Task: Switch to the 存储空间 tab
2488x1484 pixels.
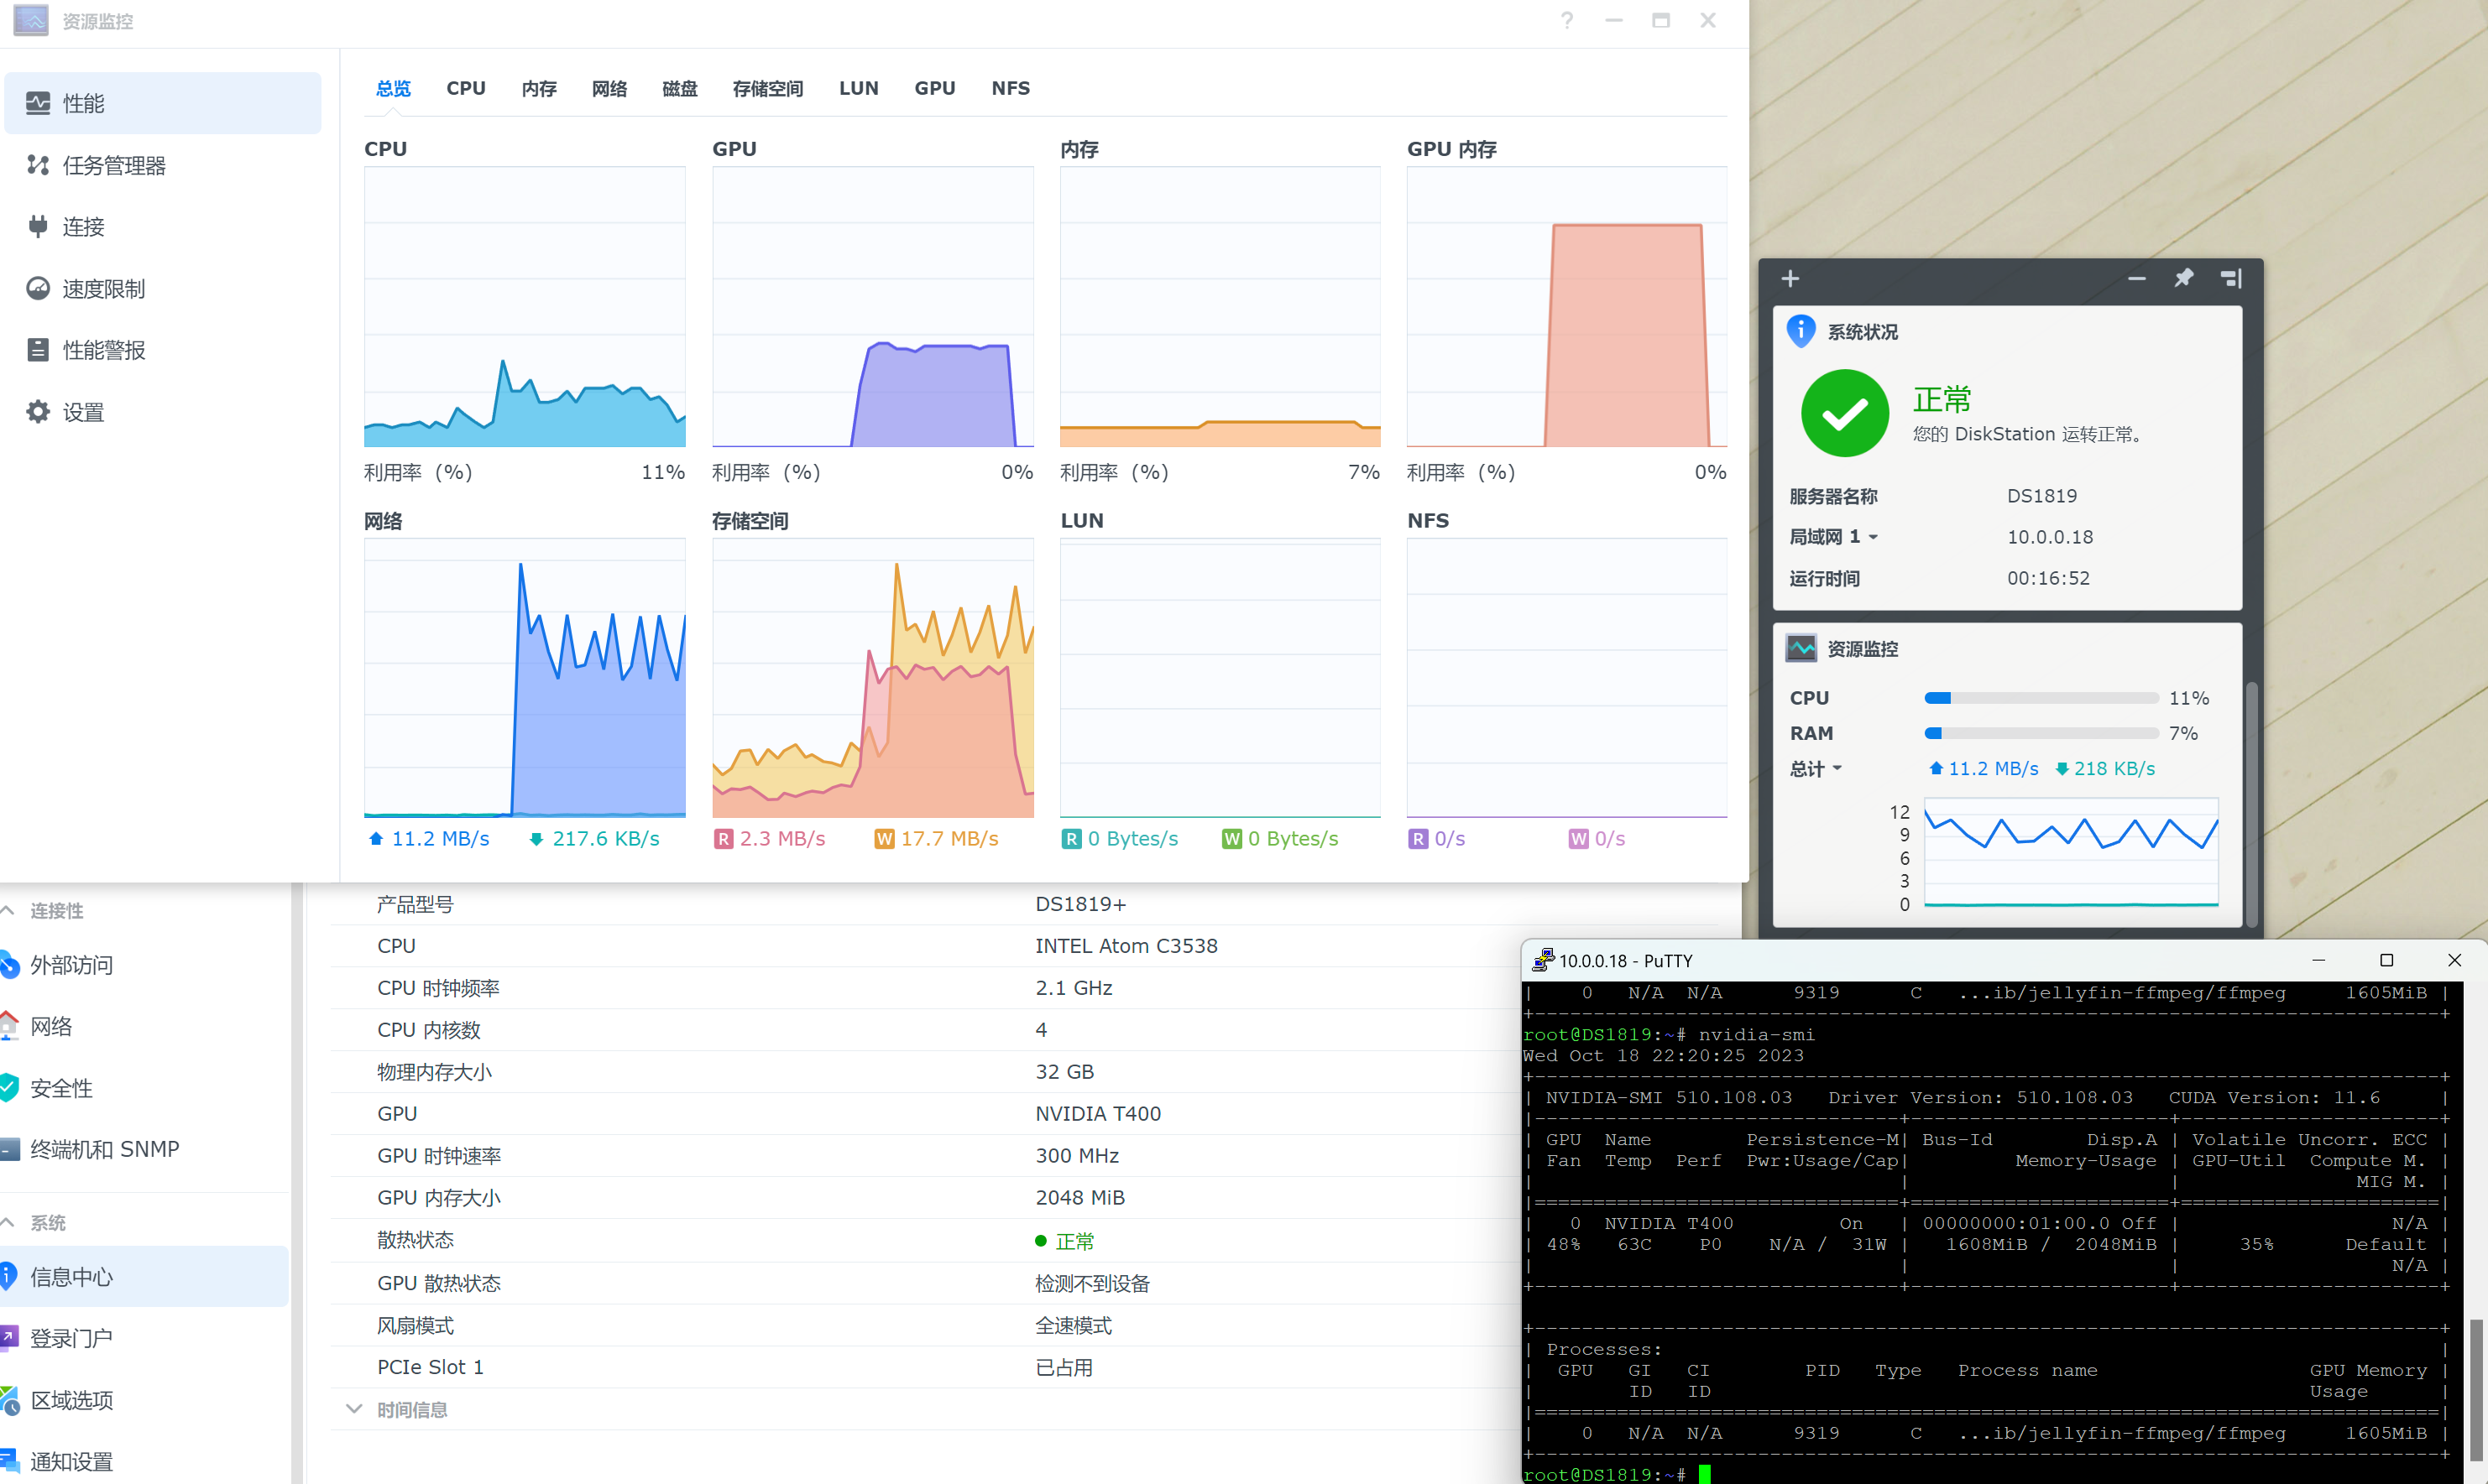Action: (767, 88)
